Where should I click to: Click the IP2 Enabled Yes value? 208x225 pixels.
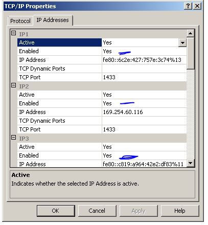(107, 103)
